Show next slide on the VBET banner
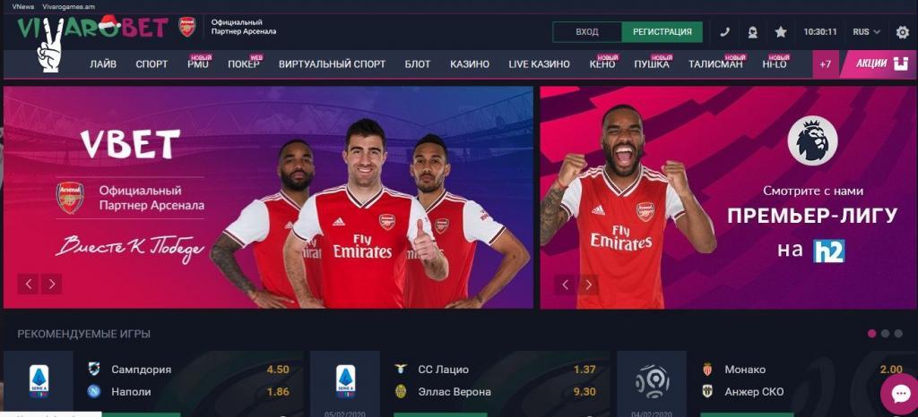The height and width of the screenshot is (417, 918). 51,285
